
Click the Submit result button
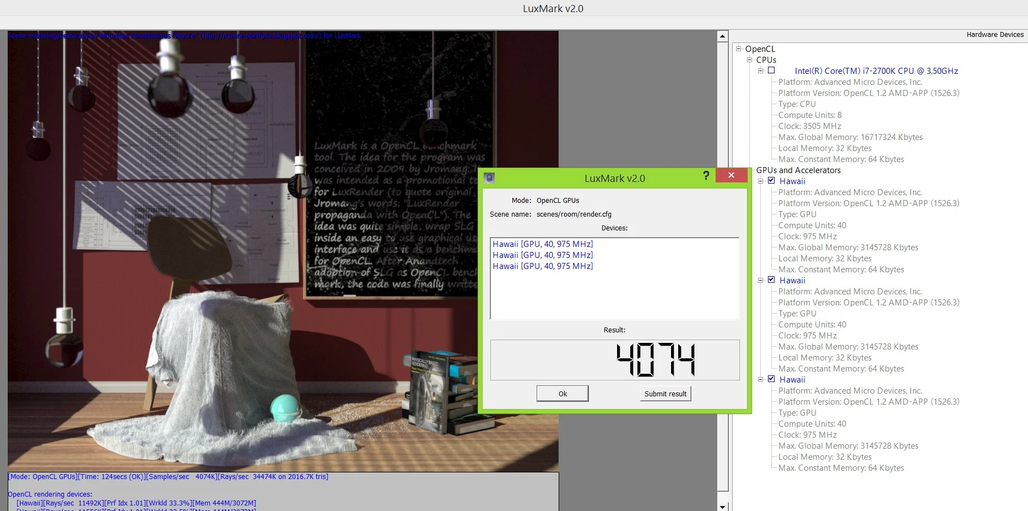coord(666,394)
